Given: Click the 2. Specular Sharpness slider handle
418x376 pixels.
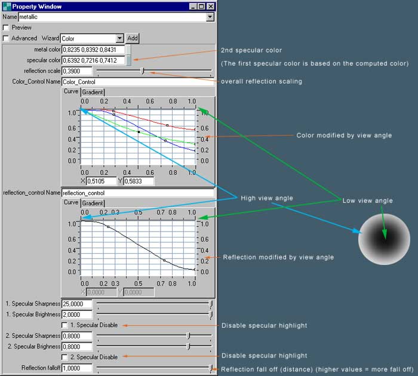Looking at the screenshot, I should point(188,335).
